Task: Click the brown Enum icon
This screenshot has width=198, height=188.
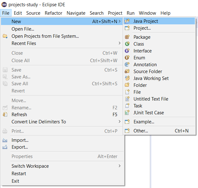Action: pyautogui.click(x=127, y=58)
